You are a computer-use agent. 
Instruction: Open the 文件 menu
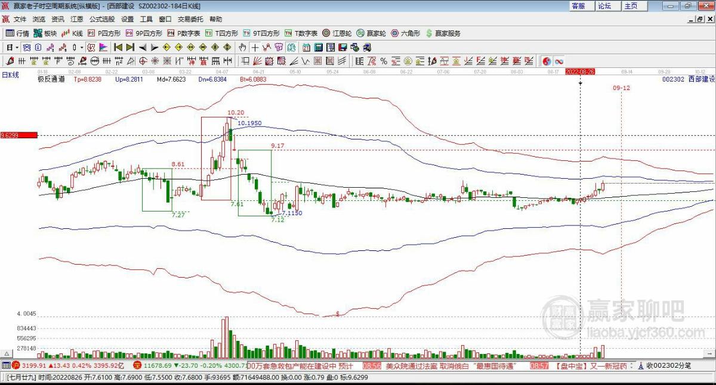pos(20,19)
